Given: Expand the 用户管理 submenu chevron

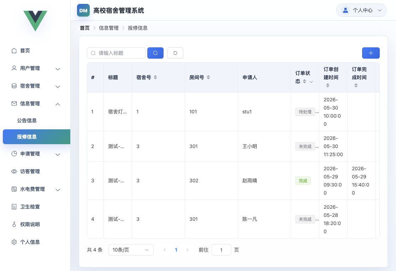Looking at the screenshot, I should tap(58, 69).
